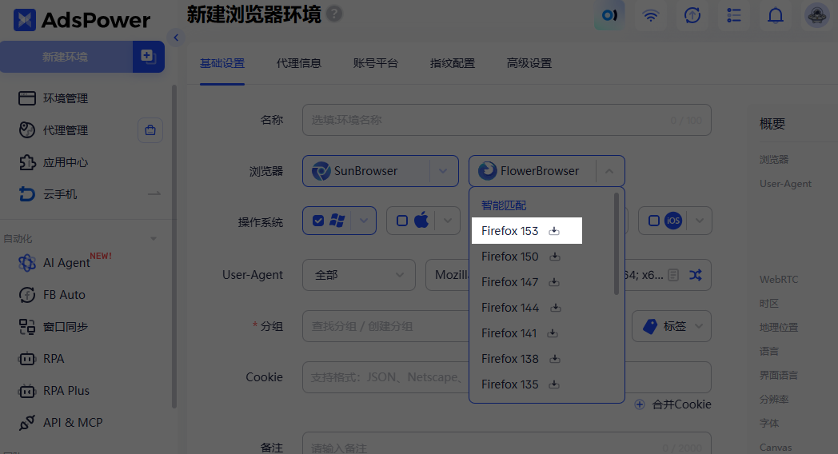Download Firefox 147 kernel icon
The width and height of the screenshot is (838, 454).
tap(554, 282)
